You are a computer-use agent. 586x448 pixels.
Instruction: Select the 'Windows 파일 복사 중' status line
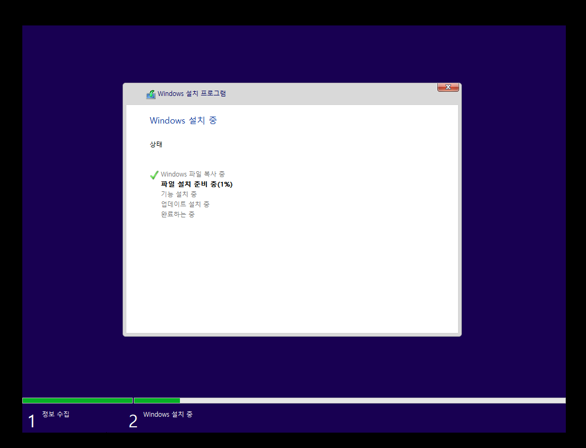[x=193, y=174]
